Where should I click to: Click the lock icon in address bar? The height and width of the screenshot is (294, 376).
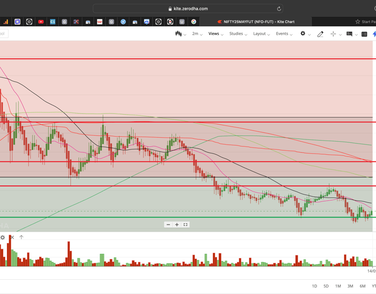170,9
